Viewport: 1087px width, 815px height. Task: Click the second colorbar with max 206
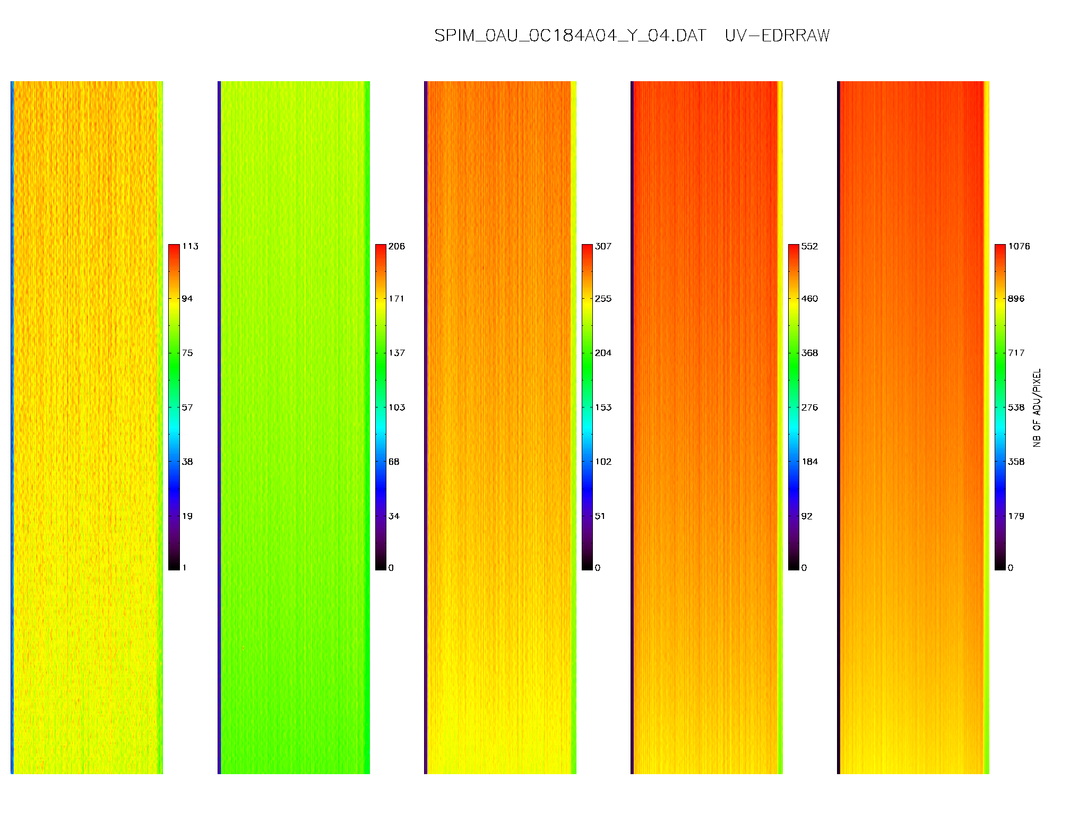pyautogui.click(x=381, y=407)
